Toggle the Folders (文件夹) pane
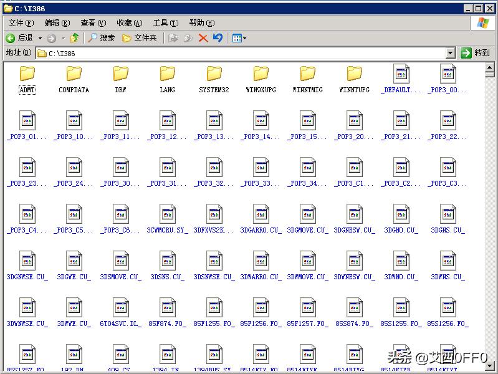Image resolution: width=498 pixels, height=374 pixels. click(140, 38)
